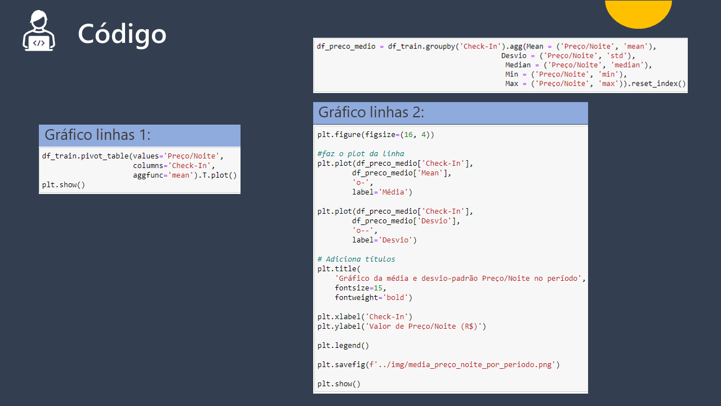Select the df_train.groupby('Check-In') code line
Image resolution: width=721 pixels, height=406 pixels.
[x=487, y=46]
